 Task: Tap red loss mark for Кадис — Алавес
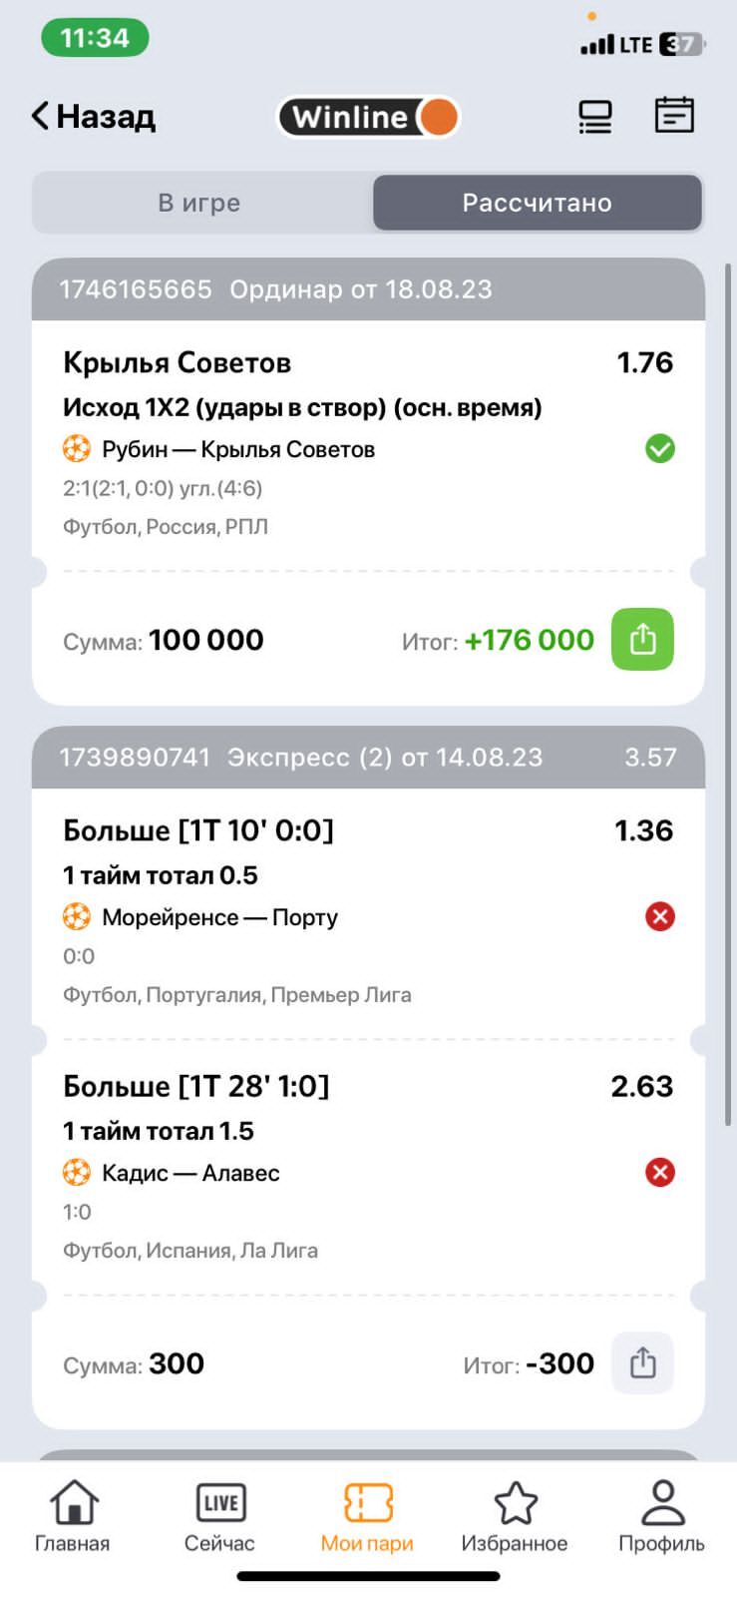[659, 1172]
